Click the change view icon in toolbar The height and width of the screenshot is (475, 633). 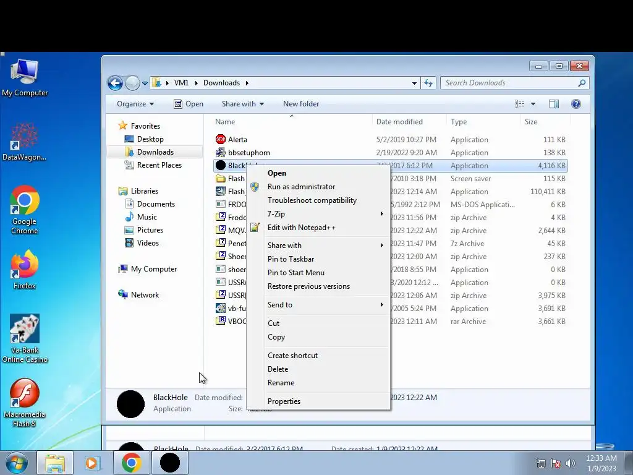(520, 104)
